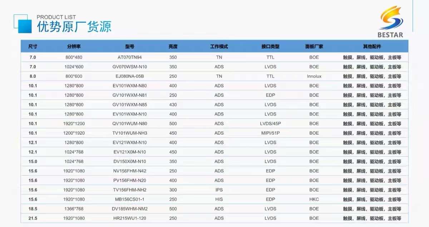Viewport: 429px width, 227px height.
Task: Click the 8.0 size cell
Action: 33,76
